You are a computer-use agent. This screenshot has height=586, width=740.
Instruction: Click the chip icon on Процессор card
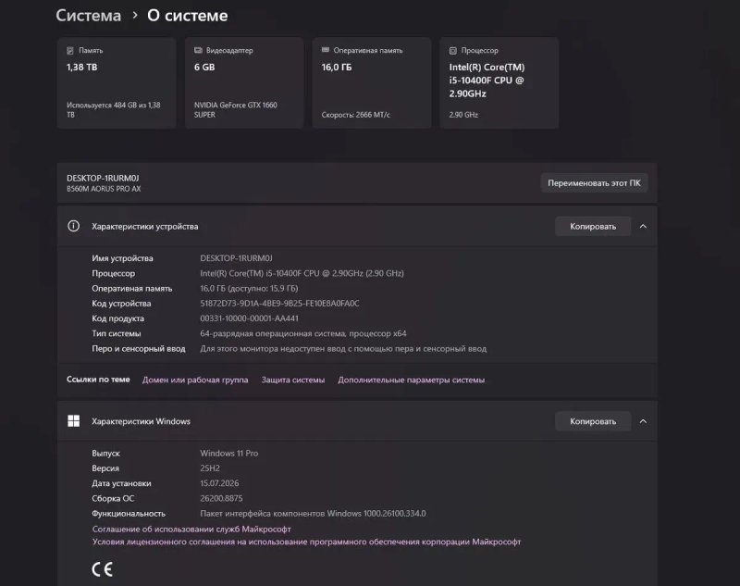tap(453, 50)
